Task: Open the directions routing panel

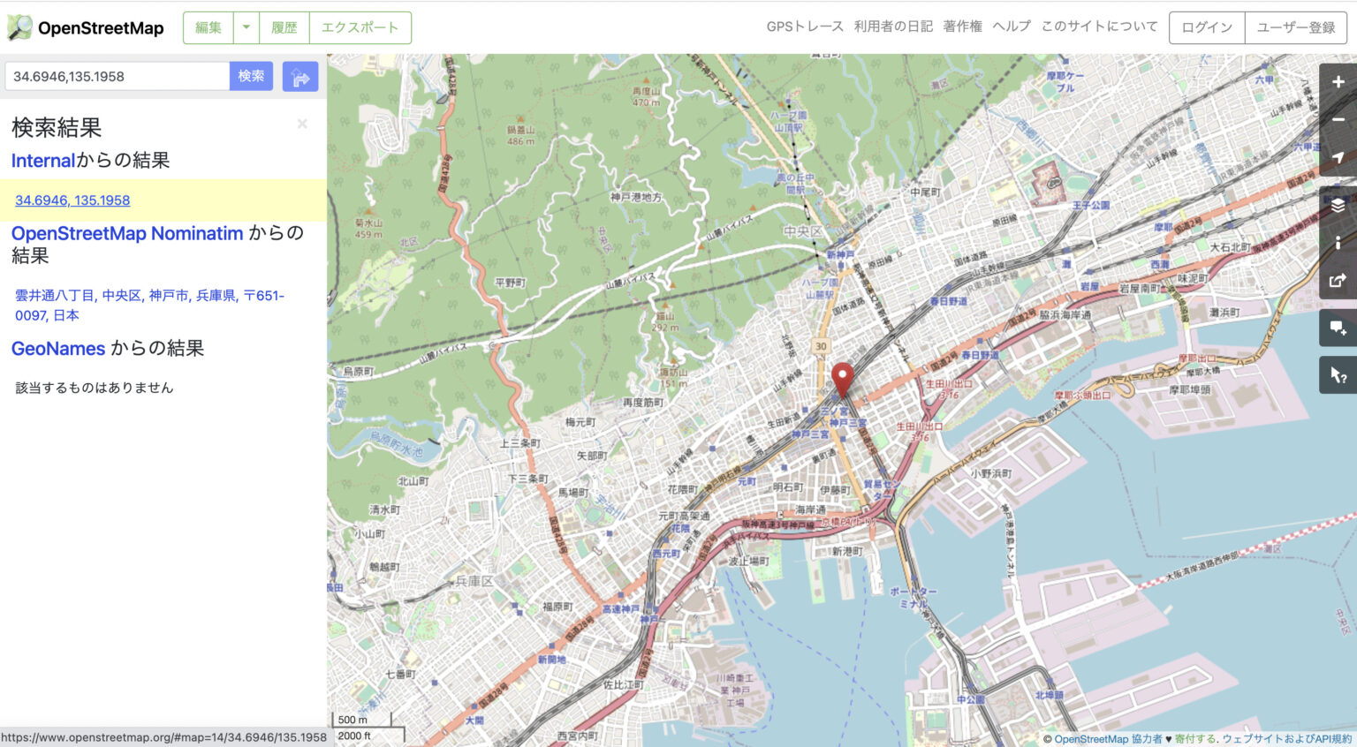Action: (300, 76)
